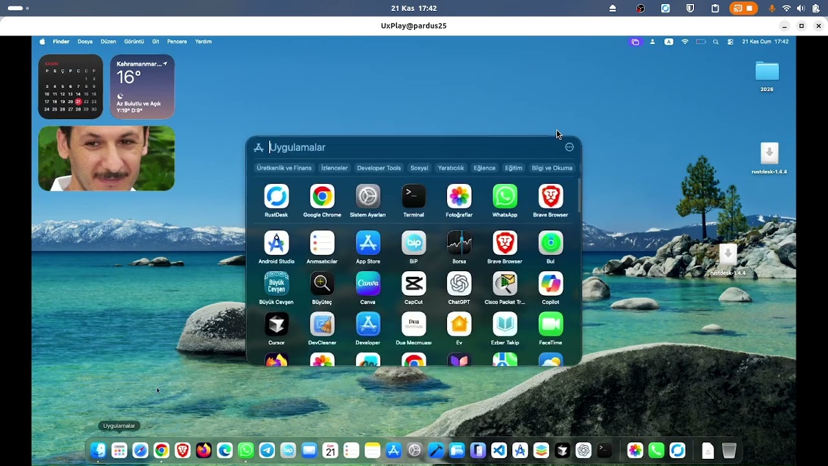Open Microsoft Edge from the dock
Image resolution: width=828 pixels, height=466 pixels.
pyautogui.click(x=225, y=450)
